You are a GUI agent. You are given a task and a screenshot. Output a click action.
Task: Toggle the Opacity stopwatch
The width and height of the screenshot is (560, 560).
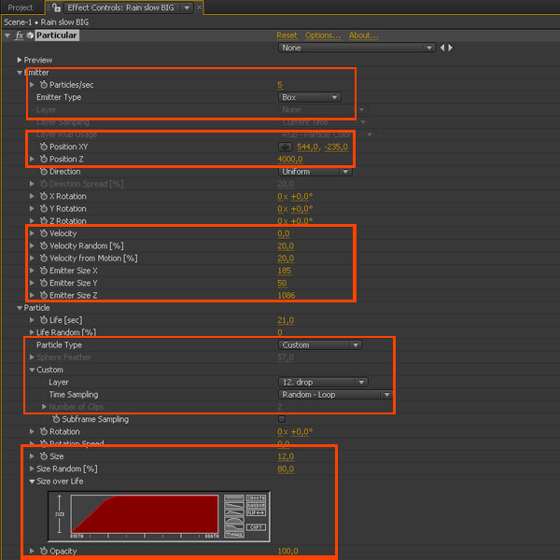44,551
